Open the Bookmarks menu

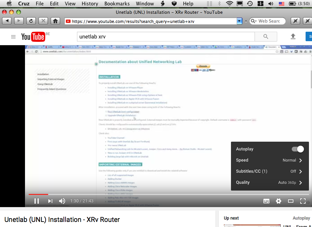(x=117, y=4)
